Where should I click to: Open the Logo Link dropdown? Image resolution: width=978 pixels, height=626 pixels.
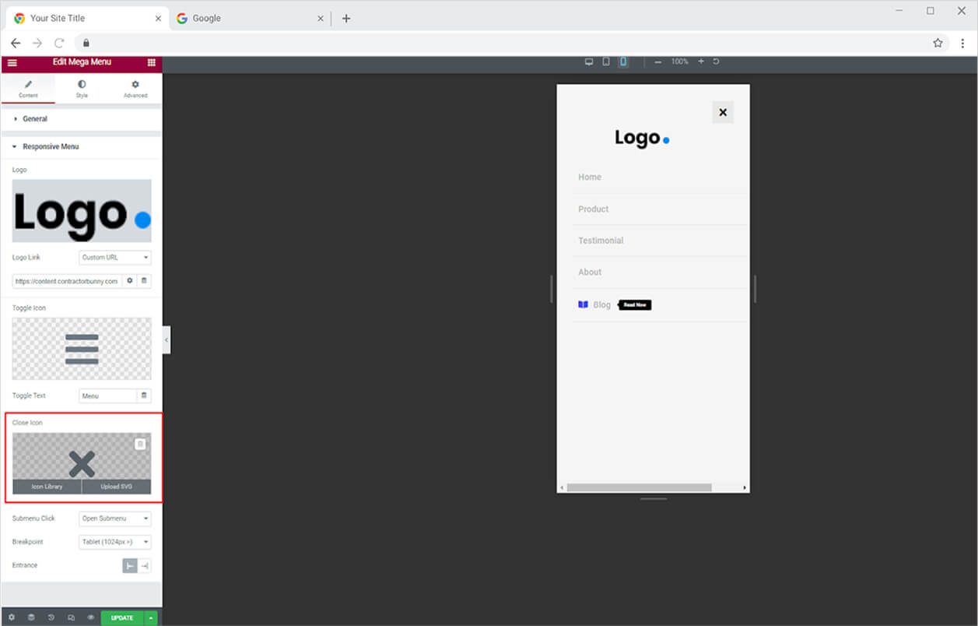(115, 257)
